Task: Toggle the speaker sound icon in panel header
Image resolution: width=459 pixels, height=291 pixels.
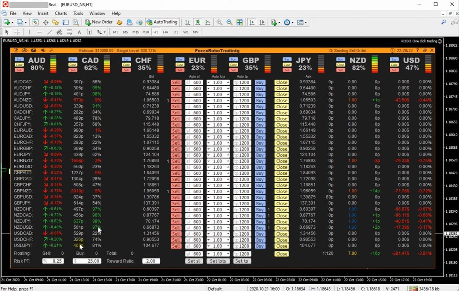Action: click(43, 50)
